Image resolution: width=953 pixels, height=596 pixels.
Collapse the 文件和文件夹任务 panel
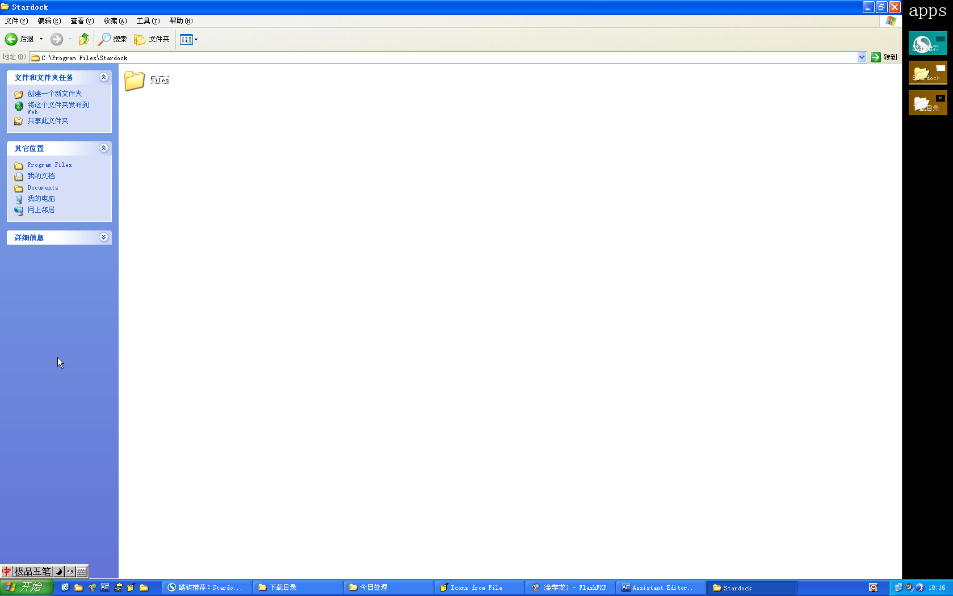(x=103, y=77)
